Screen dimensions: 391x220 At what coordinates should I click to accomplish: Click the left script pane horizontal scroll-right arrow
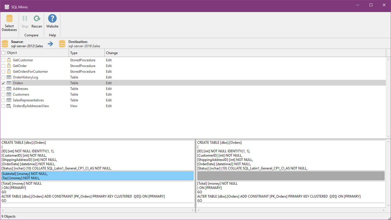[x=193, y=210]
